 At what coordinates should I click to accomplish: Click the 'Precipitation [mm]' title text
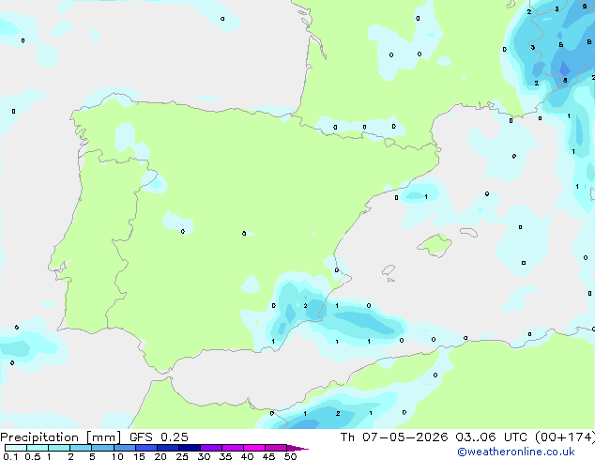point(60,437)
